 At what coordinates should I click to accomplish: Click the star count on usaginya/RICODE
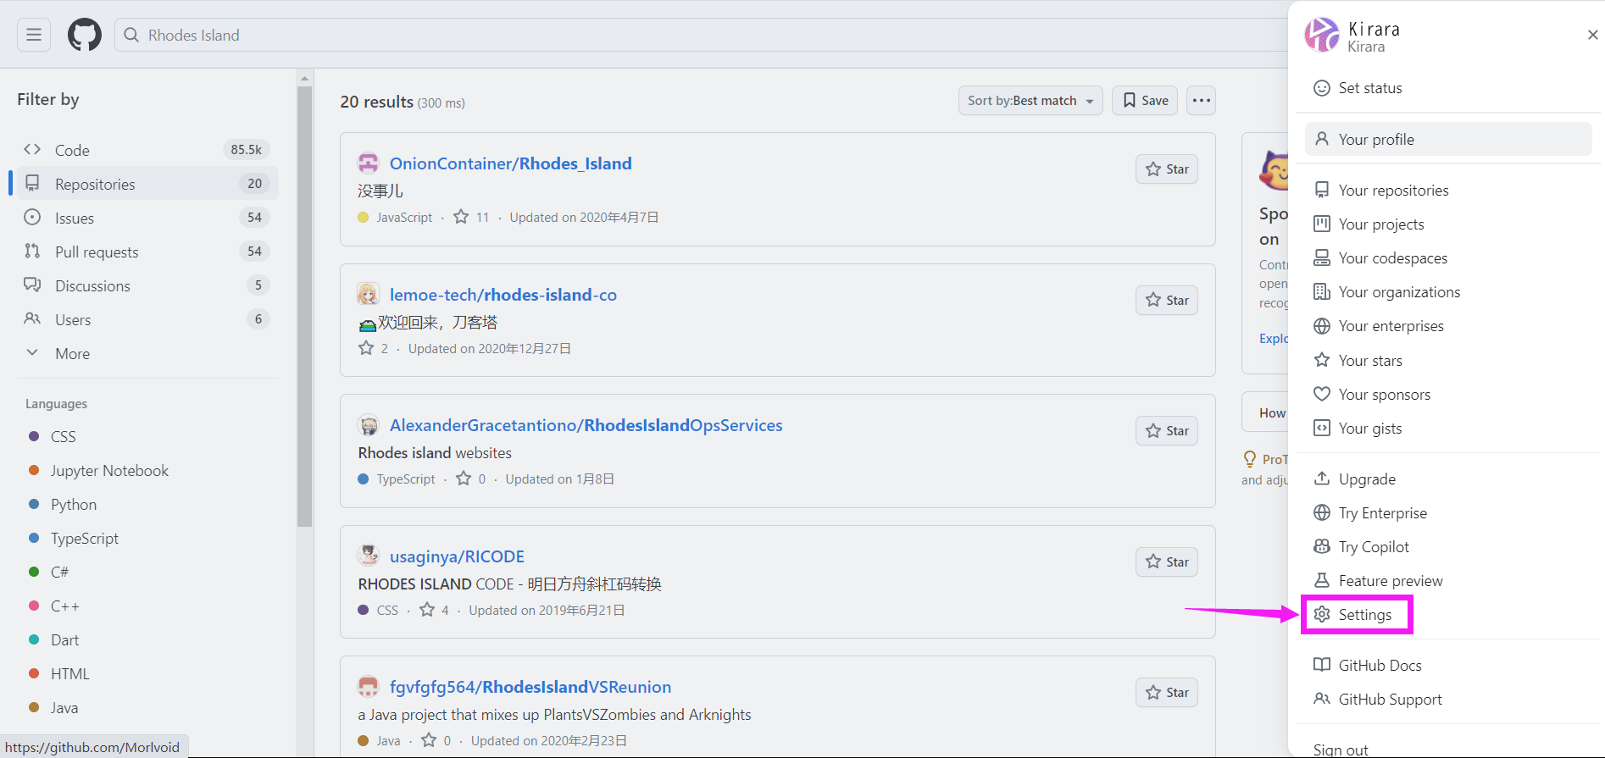point(435,610)
